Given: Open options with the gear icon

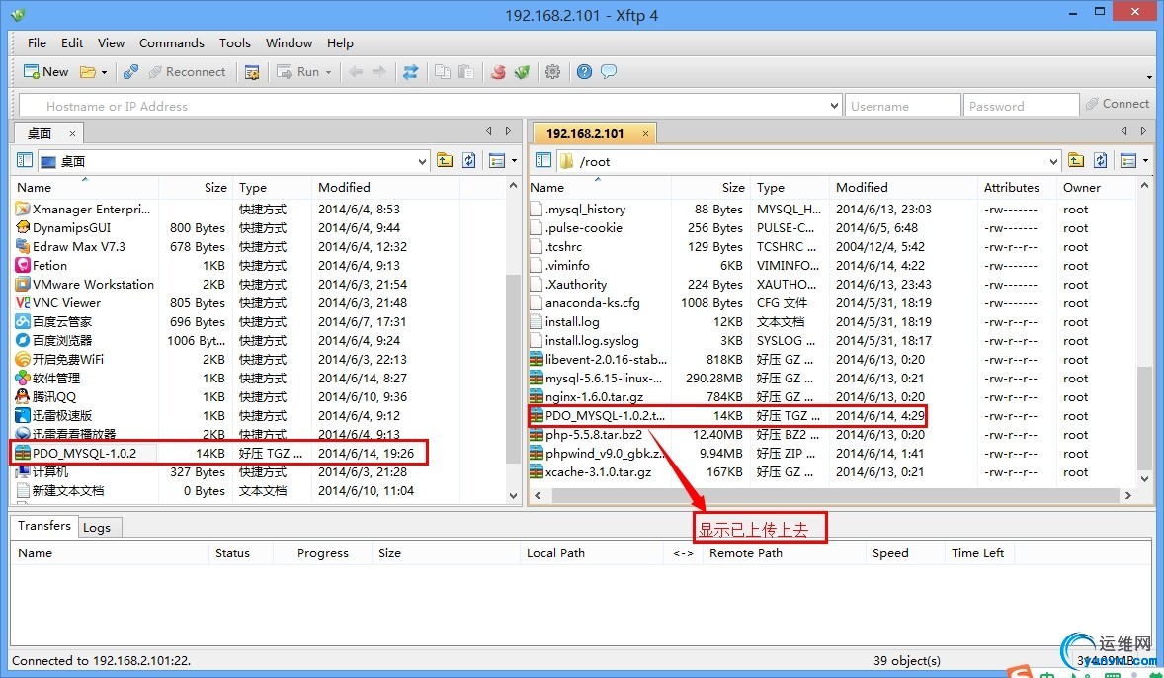Looking at the screenshot, I should coord(552,72).
